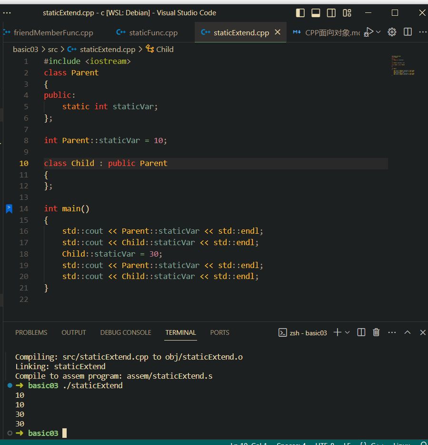
Task: Open the Customize Layout icon
Action: [x=347, y=13]
